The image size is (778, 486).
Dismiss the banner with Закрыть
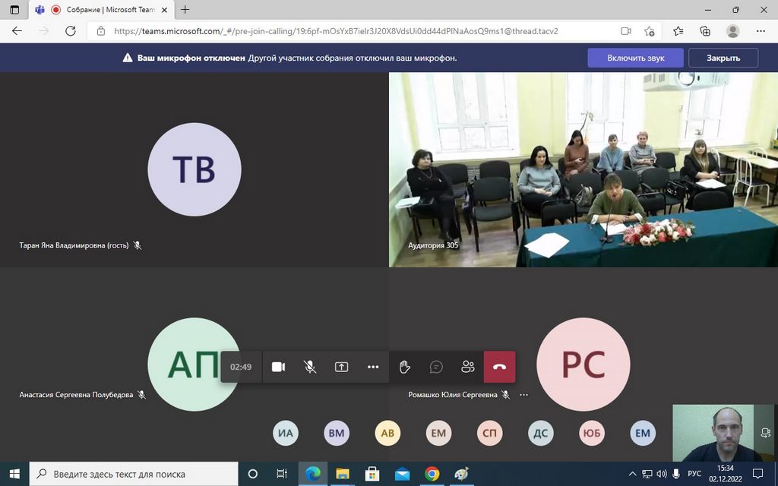click(x=723, y=58)
